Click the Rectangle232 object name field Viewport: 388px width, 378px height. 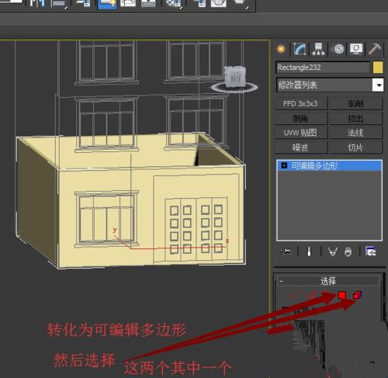click(x=323, y=68)
